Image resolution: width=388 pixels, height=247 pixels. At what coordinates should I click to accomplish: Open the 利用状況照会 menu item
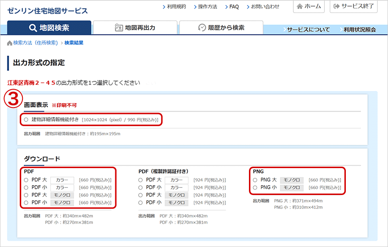pos(359,30)
